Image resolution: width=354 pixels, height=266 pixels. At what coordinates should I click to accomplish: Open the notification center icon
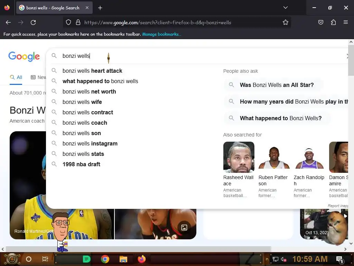point(339,259)
